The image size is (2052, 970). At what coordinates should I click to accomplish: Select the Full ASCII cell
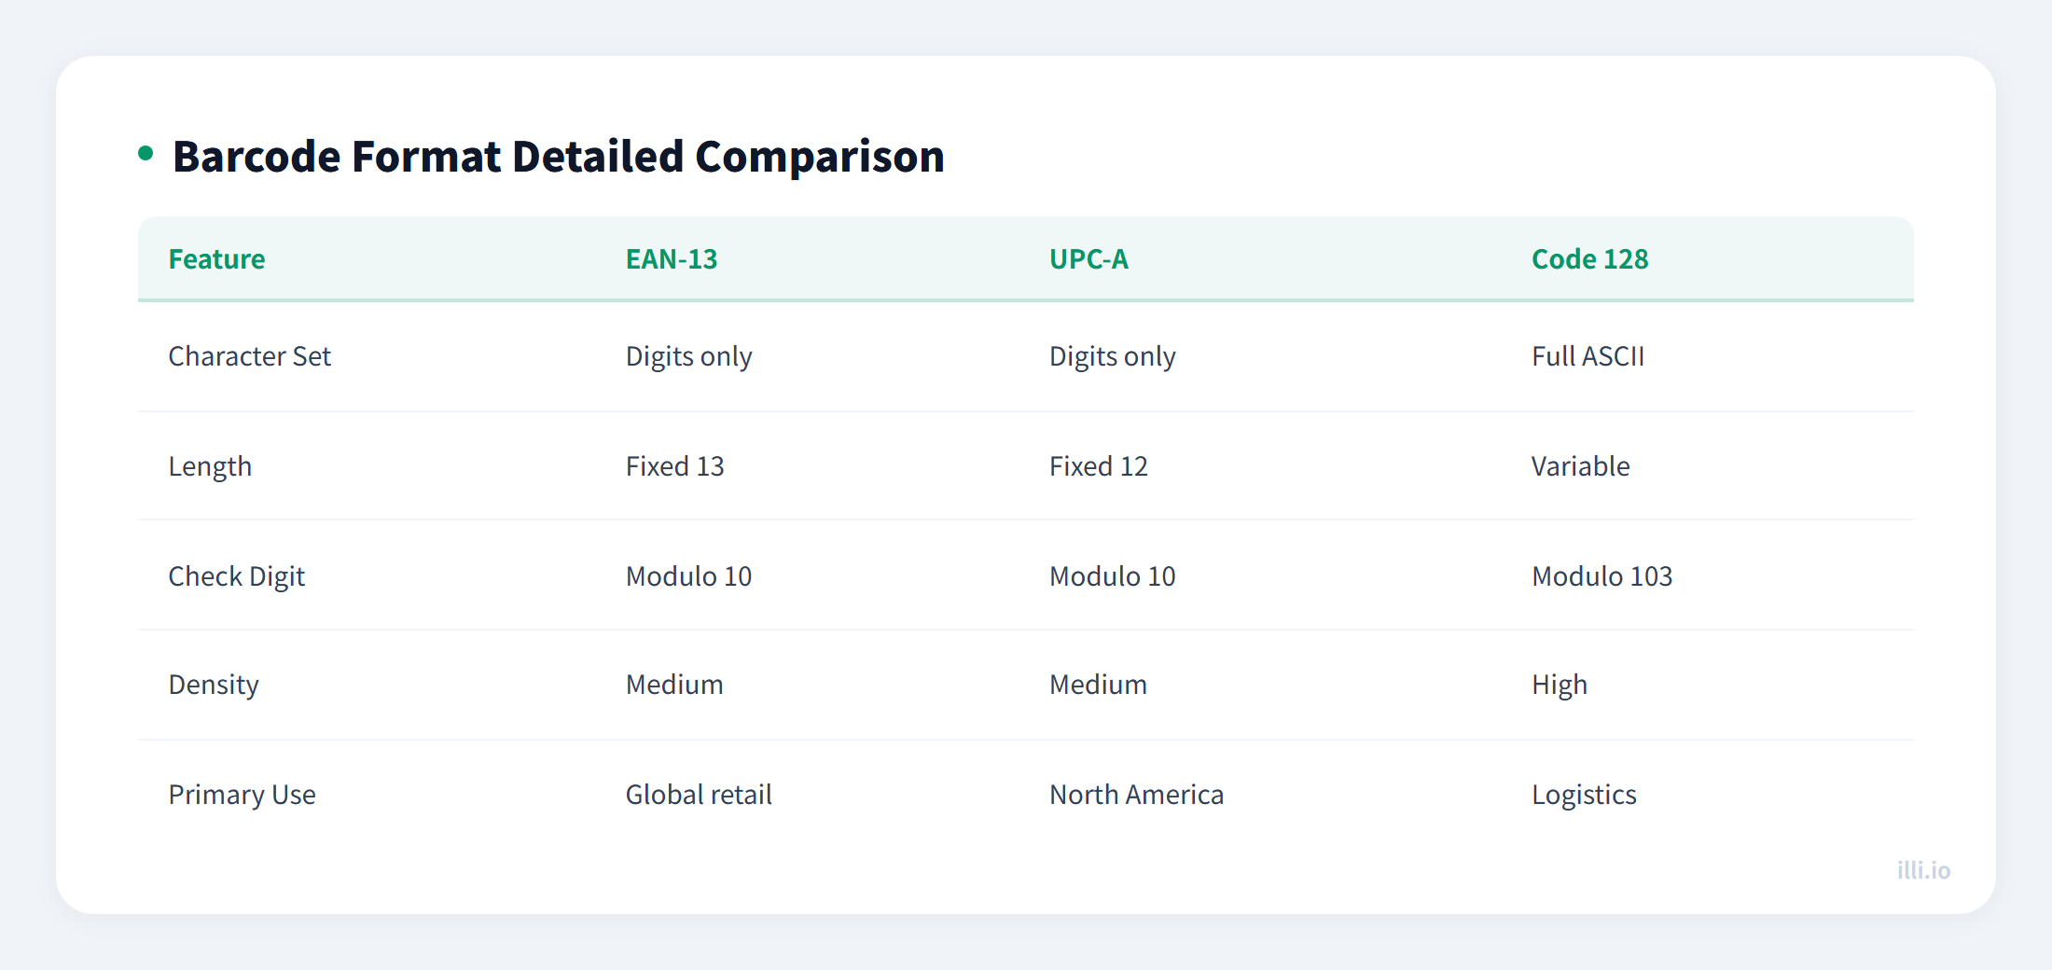[x=1588, y=355]
